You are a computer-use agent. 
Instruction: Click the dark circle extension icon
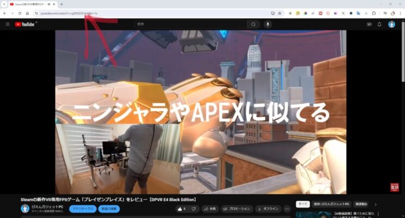[351, 13]
